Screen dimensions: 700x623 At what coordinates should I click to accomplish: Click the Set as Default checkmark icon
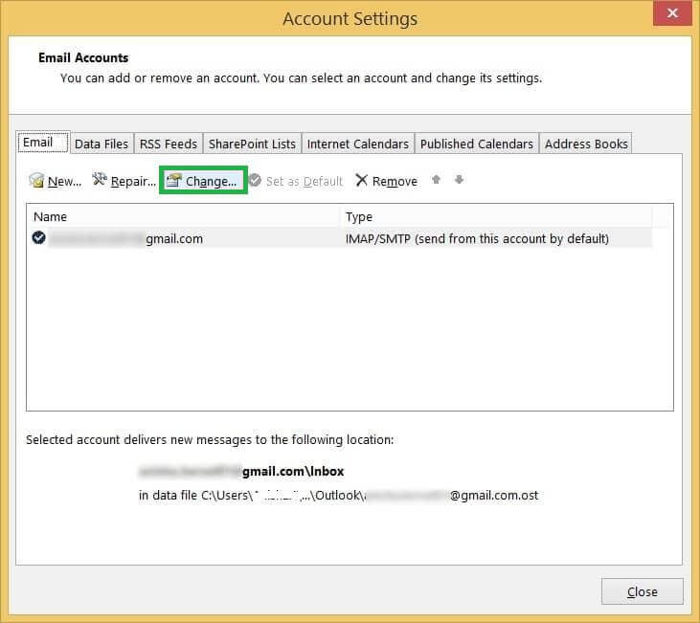pos(255,180)
